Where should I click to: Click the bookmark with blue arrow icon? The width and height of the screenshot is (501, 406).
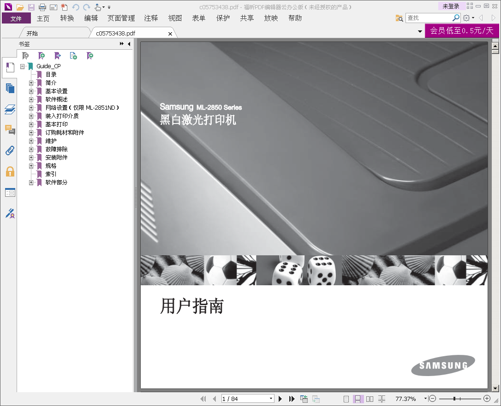coord(58,56)
